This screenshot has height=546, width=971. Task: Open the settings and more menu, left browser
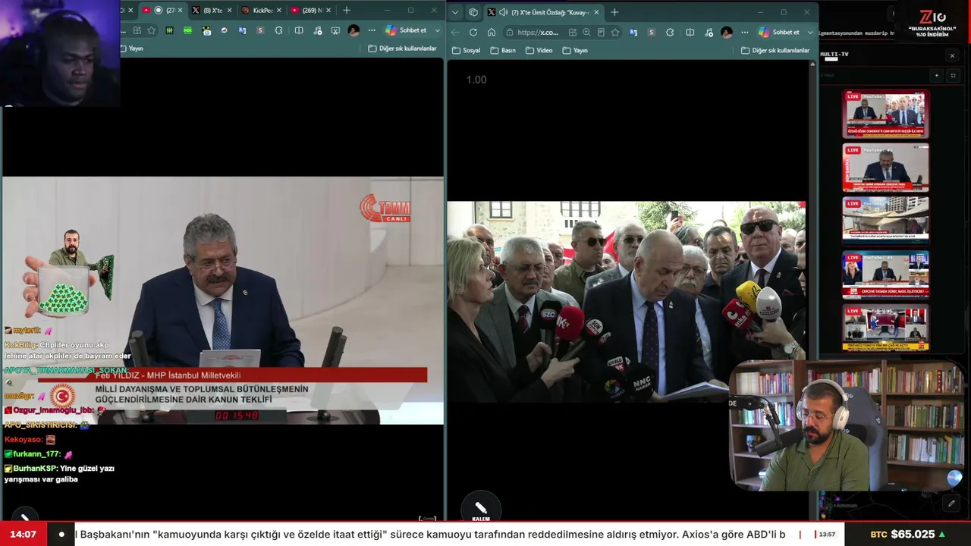pyautogui.click(x=372, y=30)
